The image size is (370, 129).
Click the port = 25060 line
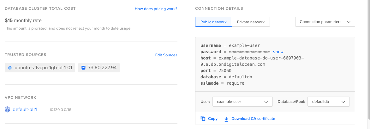click(x=216, y=71)
